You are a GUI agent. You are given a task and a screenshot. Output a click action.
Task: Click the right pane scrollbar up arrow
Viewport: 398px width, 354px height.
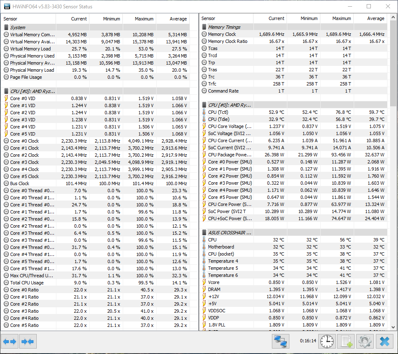tap(393, 17)
